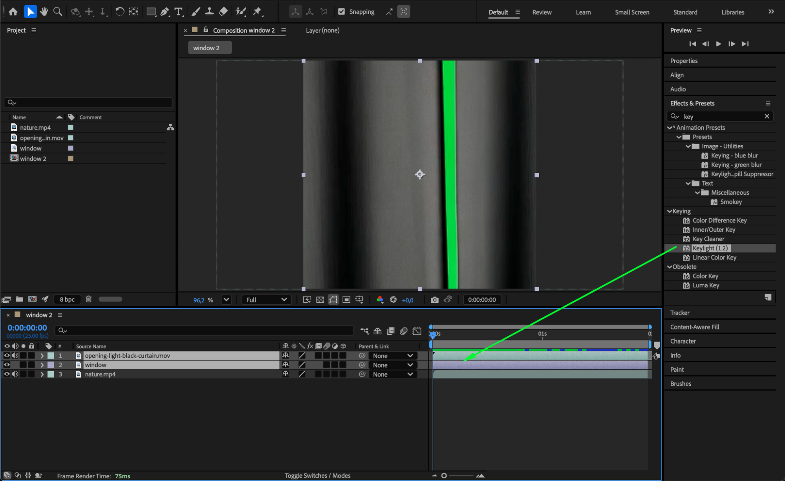Switch to the Review workspace
785x481 pixels.
point(542,12)
